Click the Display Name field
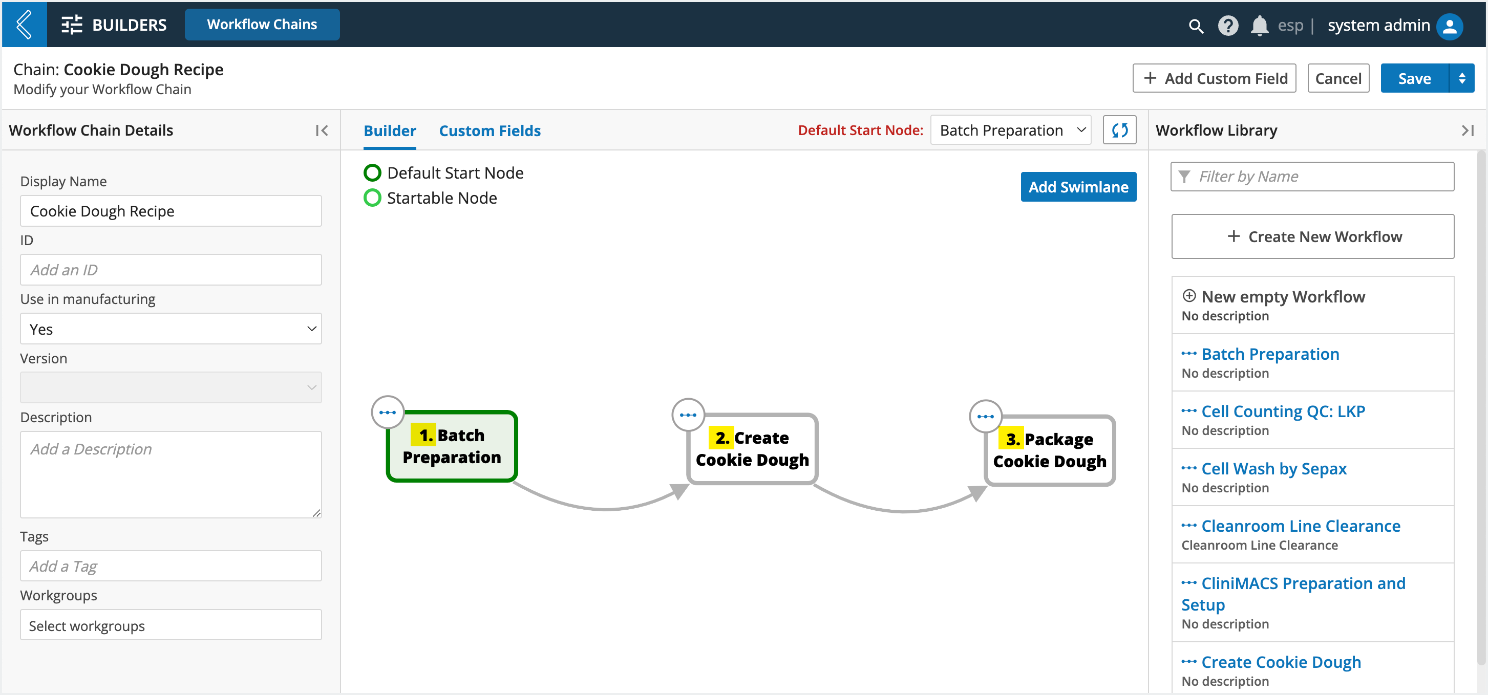 coord(171,211)
